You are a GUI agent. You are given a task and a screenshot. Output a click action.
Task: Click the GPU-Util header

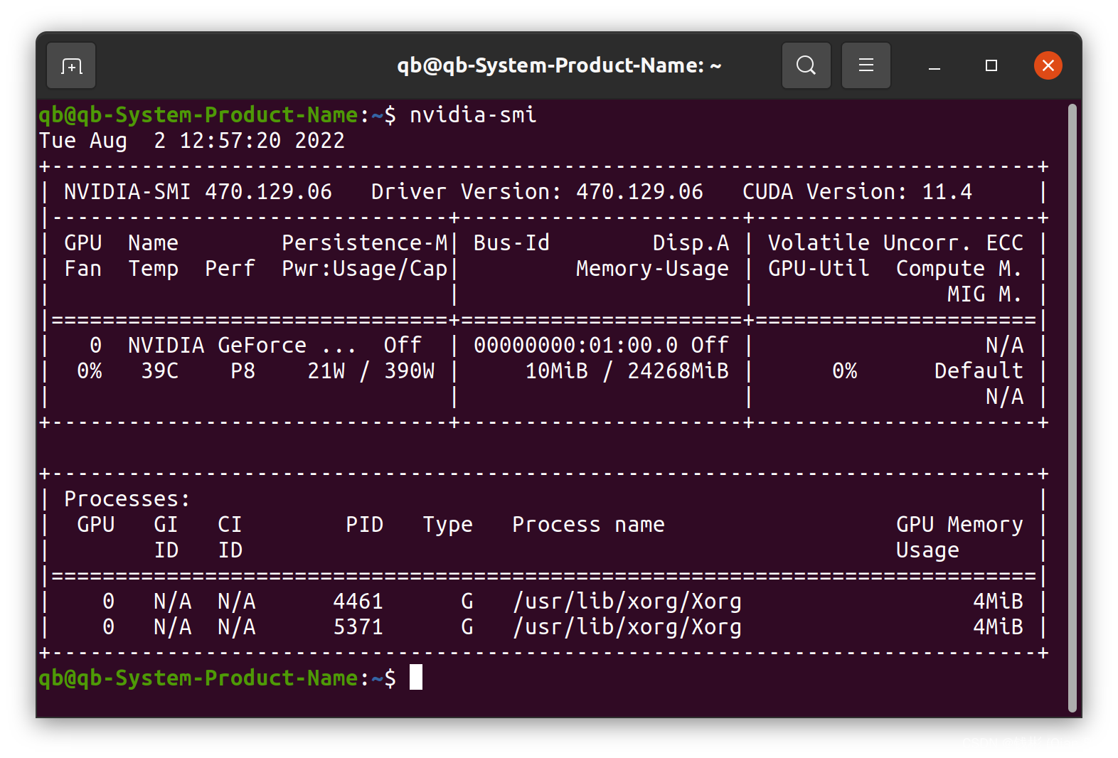click(x=819, y=268)
